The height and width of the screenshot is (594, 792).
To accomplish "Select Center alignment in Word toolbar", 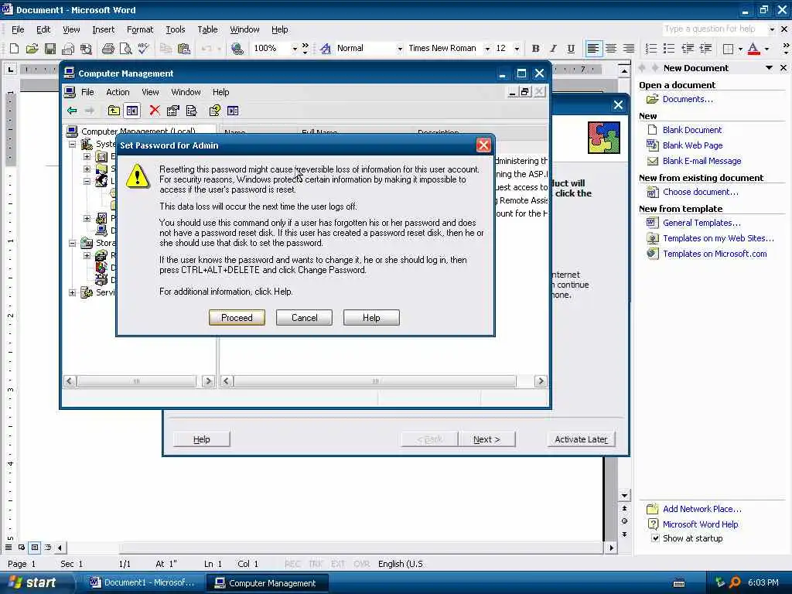I will click(611, 49).
